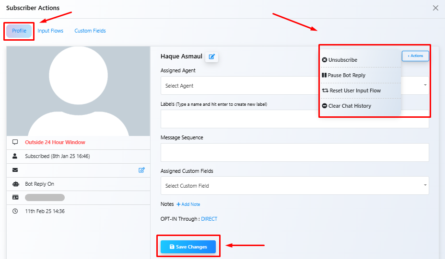Screen dimensions: 445x259
Task: Open the Custom Fields tab
Action: coord(90,31)
